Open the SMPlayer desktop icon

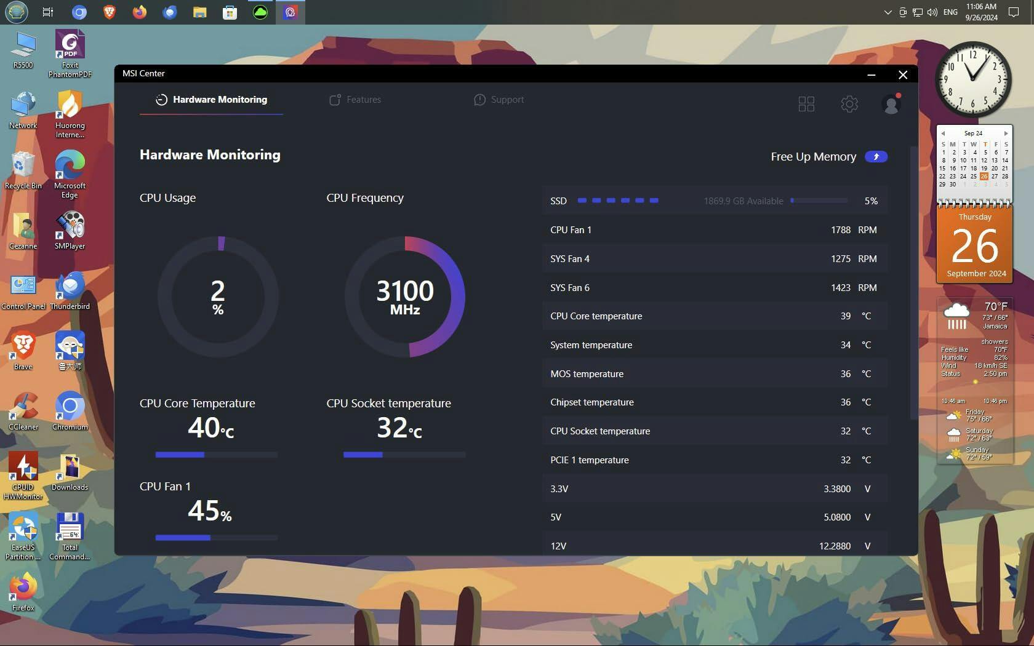70,228
